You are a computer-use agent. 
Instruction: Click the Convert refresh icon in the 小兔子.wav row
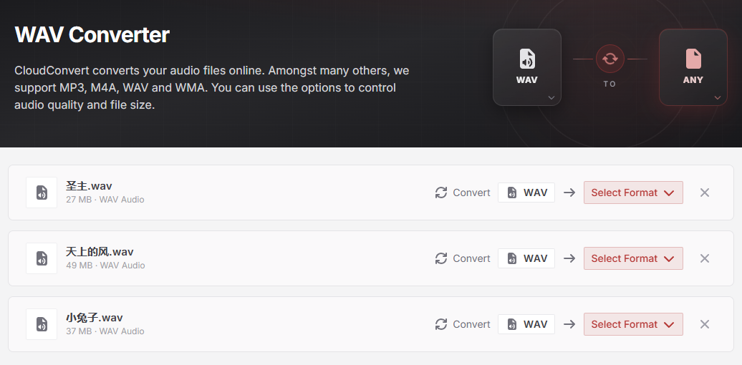[441, 324]
